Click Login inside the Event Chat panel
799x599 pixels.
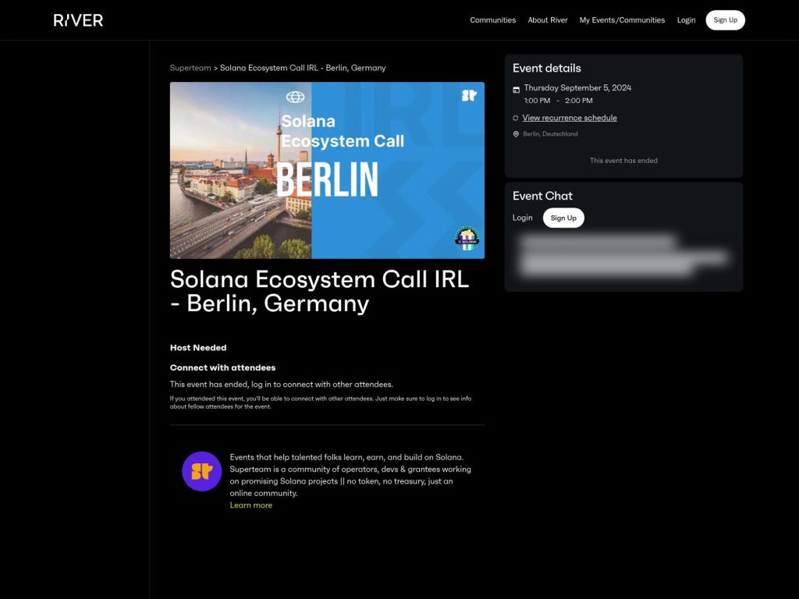pyautogui.click(x=522, y=218)
